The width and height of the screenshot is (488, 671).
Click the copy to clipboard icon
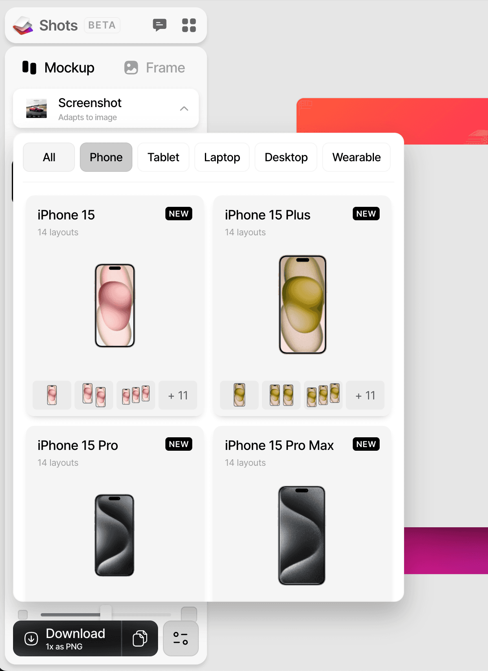(x=140, y=638)
